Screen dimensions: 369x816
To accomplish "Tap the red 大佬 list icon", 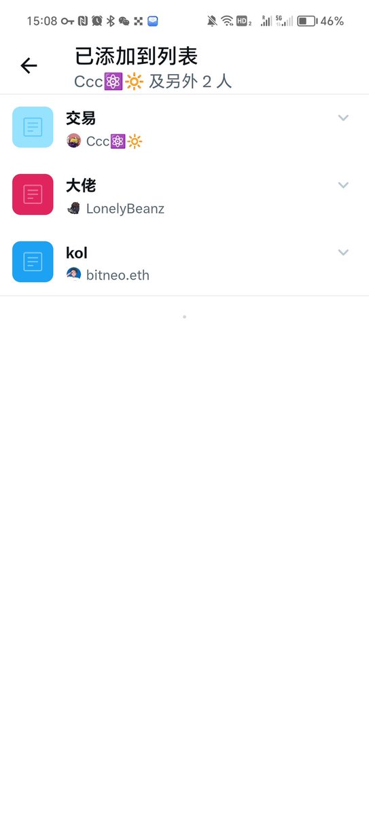I will (33, 194).
